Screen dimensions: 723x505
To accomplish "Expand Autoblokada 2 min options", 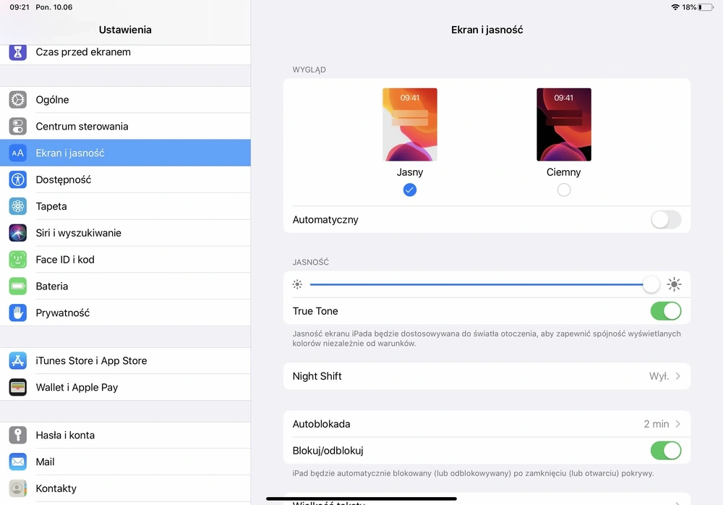I will click(x=487, y=424).
